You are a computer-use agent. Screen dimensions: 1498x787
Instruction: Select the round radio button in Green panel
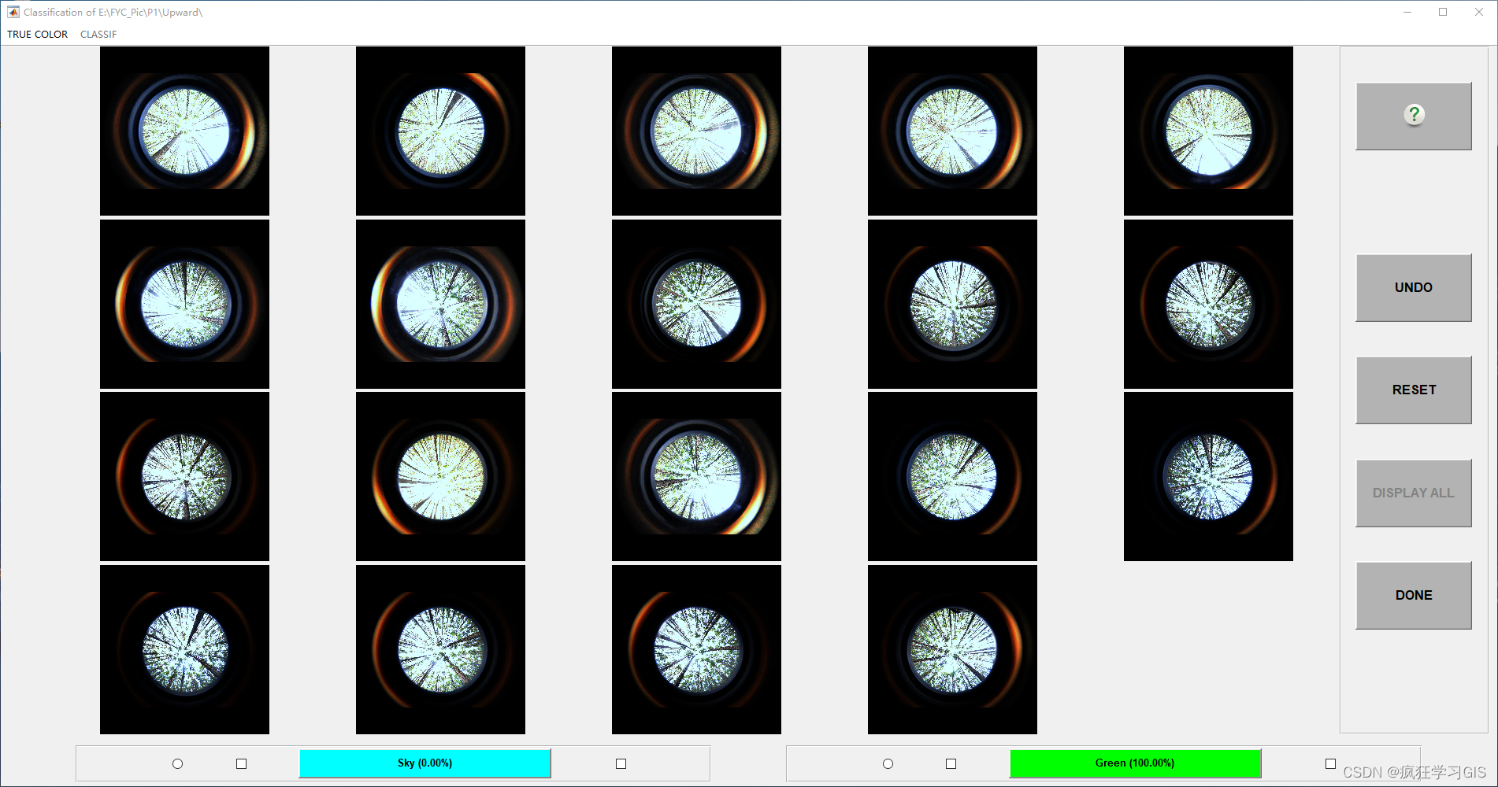click(x=888, y=763)
